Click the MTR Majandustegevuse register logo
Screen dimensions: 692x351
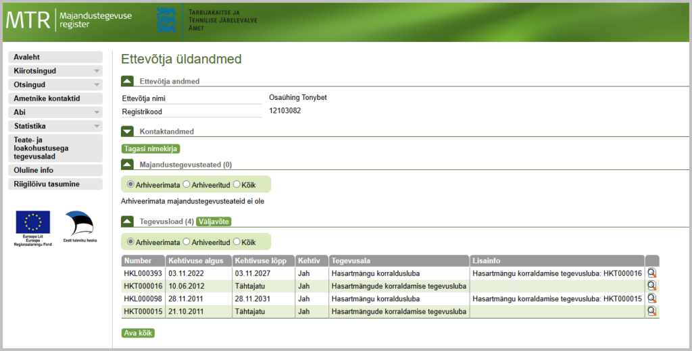point(68,20)
